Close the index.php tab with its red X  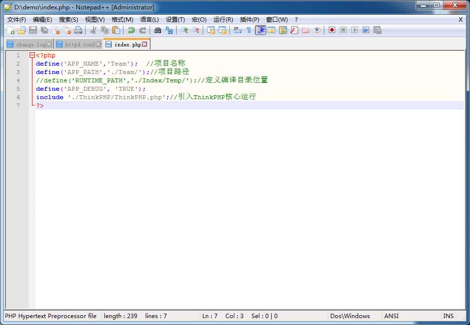point(145,44)
